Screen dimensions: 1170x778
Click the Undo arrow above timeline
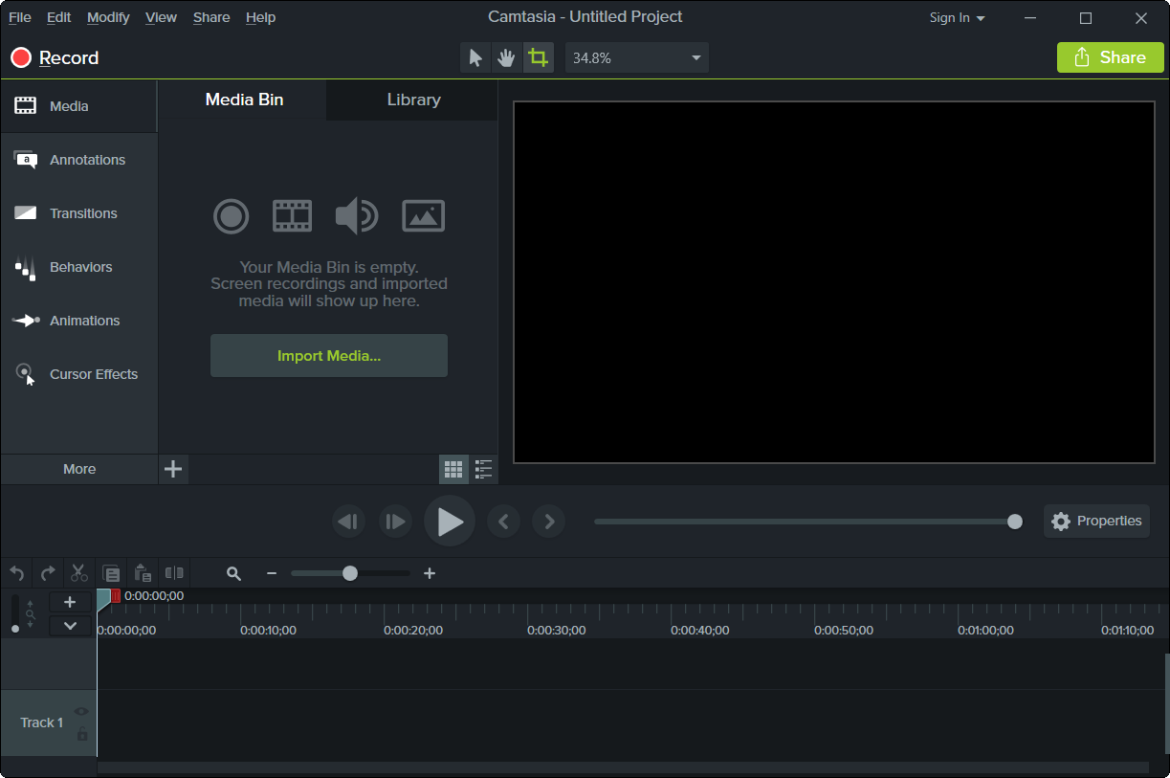pyautogui.click(x=16, y=573)
